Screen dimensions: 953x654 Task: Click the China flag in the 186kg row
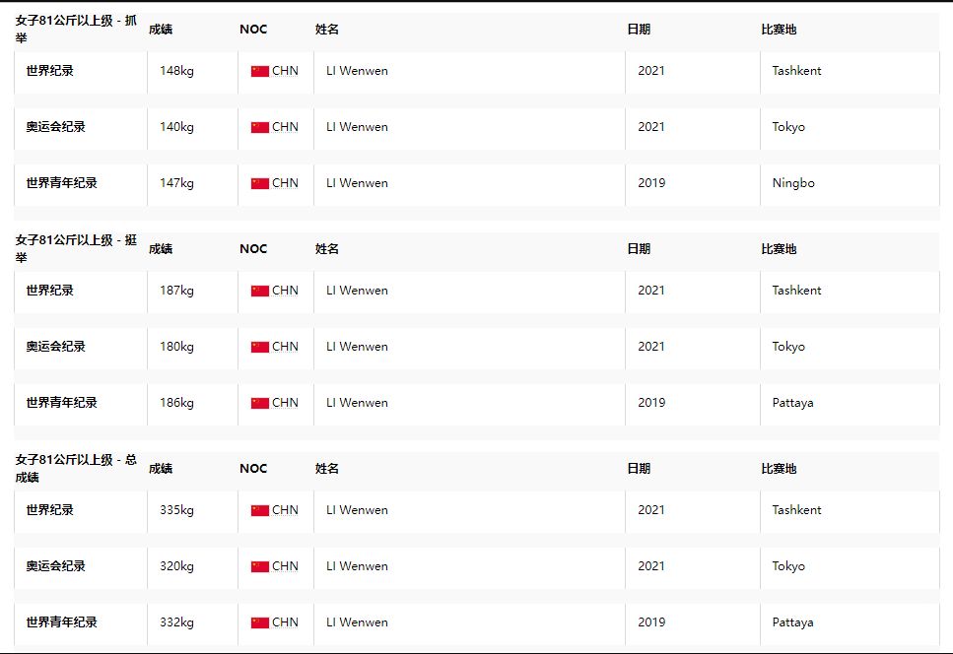pos(259,403)
